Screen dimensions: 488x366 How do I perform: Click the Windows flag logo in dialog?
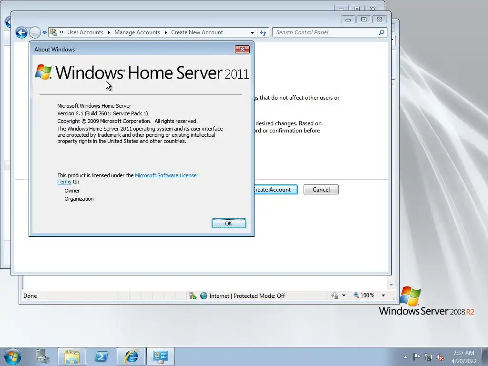tap(43, 72)
